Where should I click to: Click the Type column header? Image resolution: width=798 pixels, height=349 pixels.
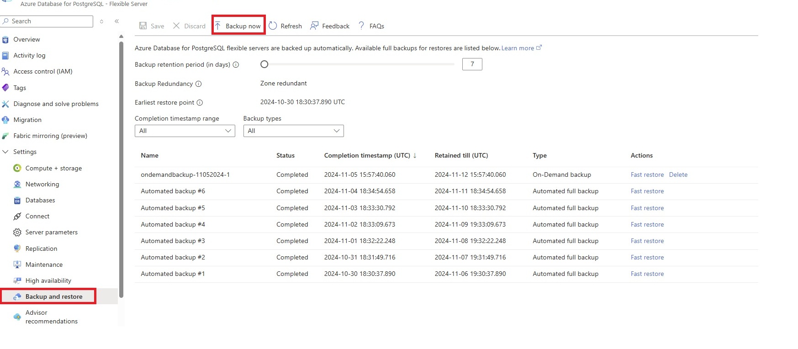coord(539,156)
